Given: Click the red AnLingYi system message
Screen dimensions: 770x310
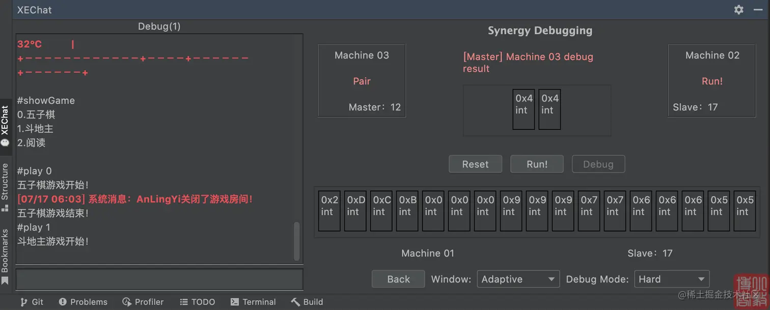Looking at the screenshot, I should [135, 199].
